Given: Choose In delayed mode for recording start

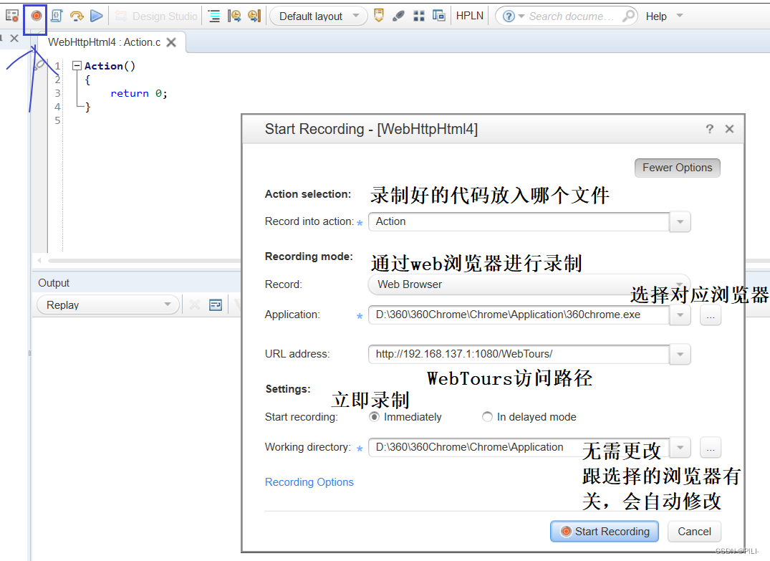Looking at the screenshot, I should click(487, 416).
